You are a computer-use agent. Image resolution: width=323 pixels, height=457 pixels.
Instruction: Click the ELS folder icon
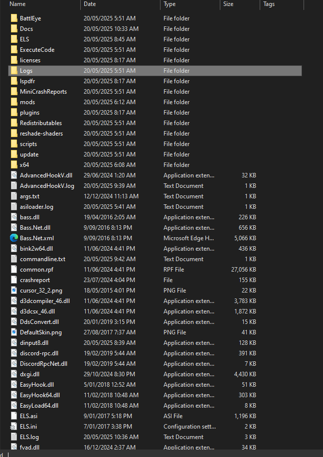14,39
